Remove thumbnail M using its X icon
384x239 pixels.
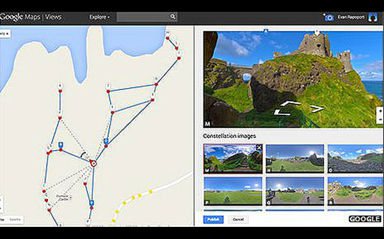259,148
